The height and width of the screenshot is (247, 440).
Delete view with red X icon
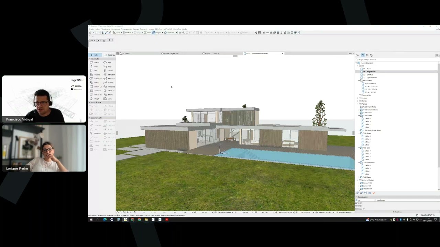click(x=374, y=193)
